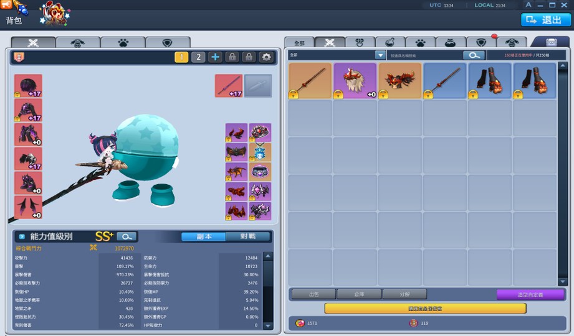This screenshot has width=574, height=336.
Task: Open the preset settings gear
Action: [266, 57]
